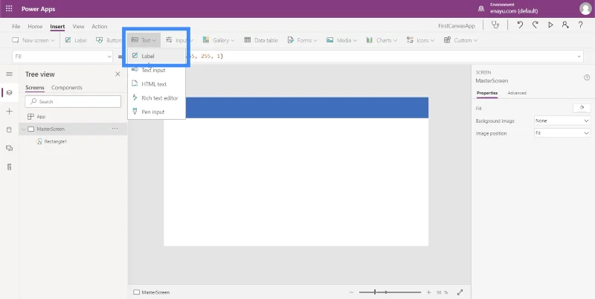Screen dimensions: 595x299
Task: Open the Share user icon
Action: 565,25
